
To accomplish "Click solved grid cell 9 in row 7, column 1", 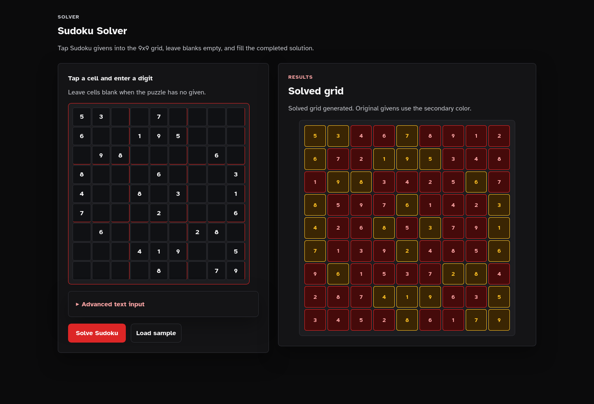I will pos(315,274).
